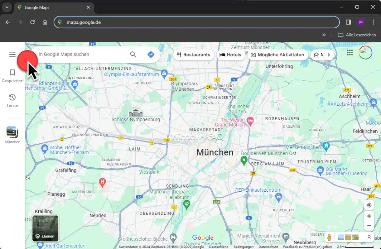Show my current location on map
Viewport: 381px width, 249px height.
click(369, 205)
